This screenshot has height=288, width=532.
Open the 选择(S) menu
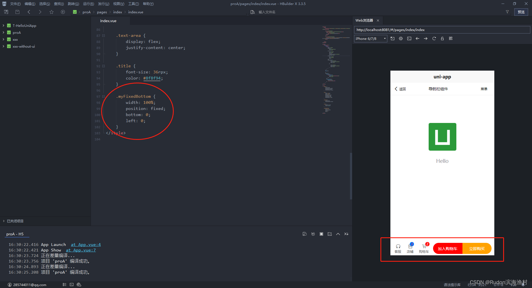44,4
